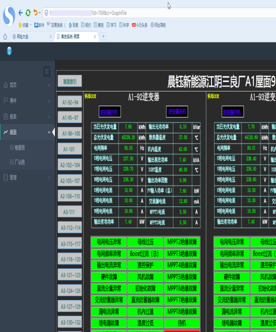This screenshot has width=276, height=332.
Task: Click the A3-130~132 index button
Action: (x=70, y=322)
